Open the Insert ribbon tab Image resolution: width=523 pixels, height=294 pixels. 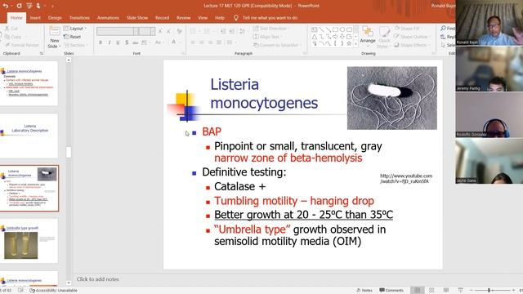click(35, 18)
